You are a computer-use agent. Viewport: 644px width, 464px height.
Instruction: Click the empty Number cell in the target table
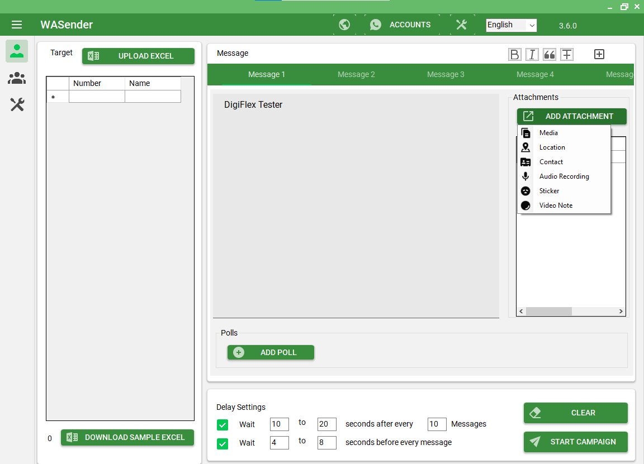point(97,97)
